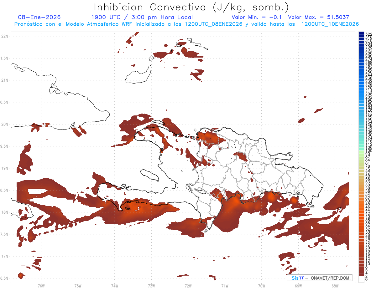Click the "21N" latitude label
The image size is (376, 290).
5,80
